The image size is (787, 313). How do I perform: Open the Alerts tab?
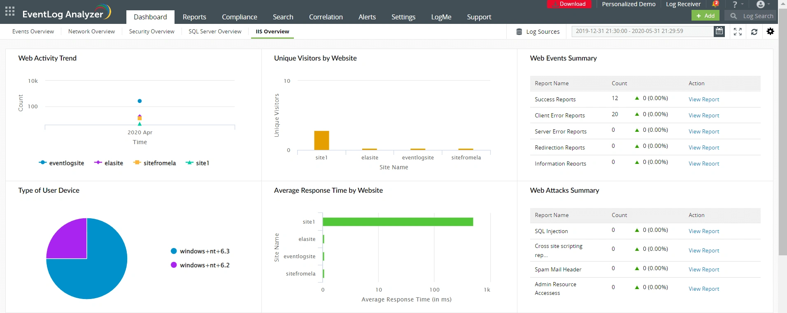click(367, 17)
